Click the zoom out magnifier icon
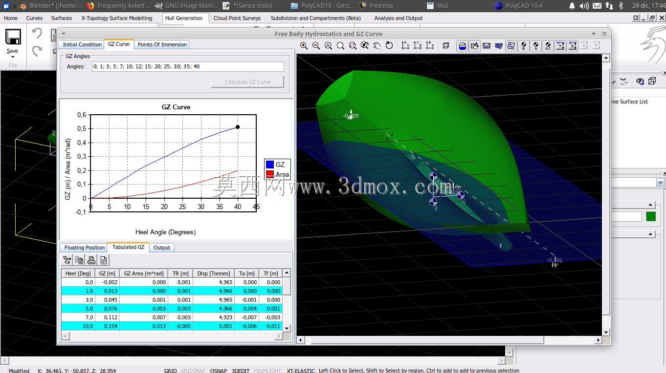The image size is (666, 373). click(316, 45)
